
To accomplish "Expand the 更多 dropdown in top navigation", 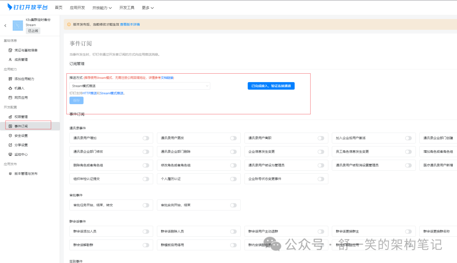I will 148,8.
